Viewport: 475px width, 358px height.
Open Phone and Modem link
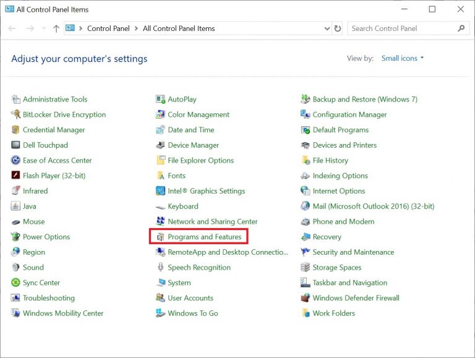[x=343, y=221]
